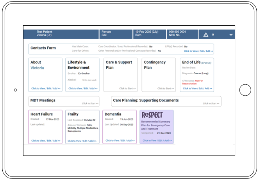Image resolution: width=259 pixels, height=180 pixels.
Task: Start the Contingency Plan
Action: coord(166,89)
